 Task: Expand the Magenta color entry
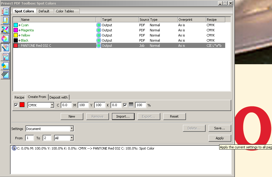coord(19,30)
